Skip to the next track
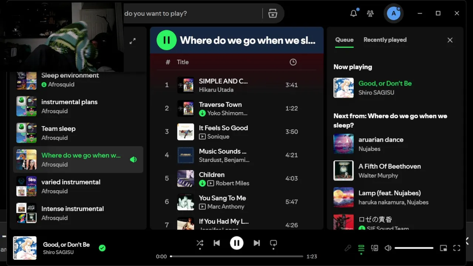 pyautogui.click(x=256, y=243)
